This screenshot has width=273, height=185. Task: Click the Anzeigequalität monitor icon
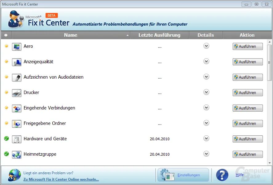(x=17, y=62)
